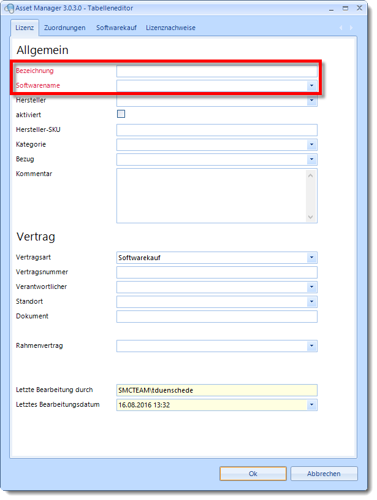Click the Letzte Bearbeitung durch field
Screen dimensions: 377x500
[217, 390]
